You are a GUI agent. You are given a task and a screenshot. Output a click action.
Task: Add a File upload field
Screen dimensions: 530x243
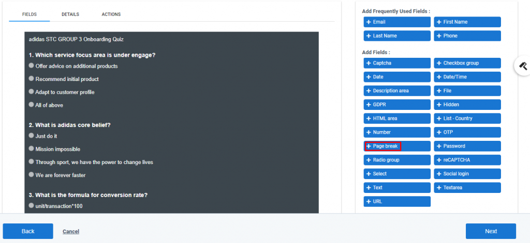(x=467, y=91)
